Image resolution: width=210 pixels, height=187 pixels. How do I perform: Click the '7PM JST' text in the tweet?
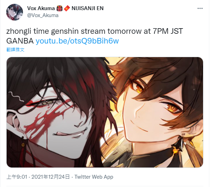pyautogui.click(x=168, y=31)
